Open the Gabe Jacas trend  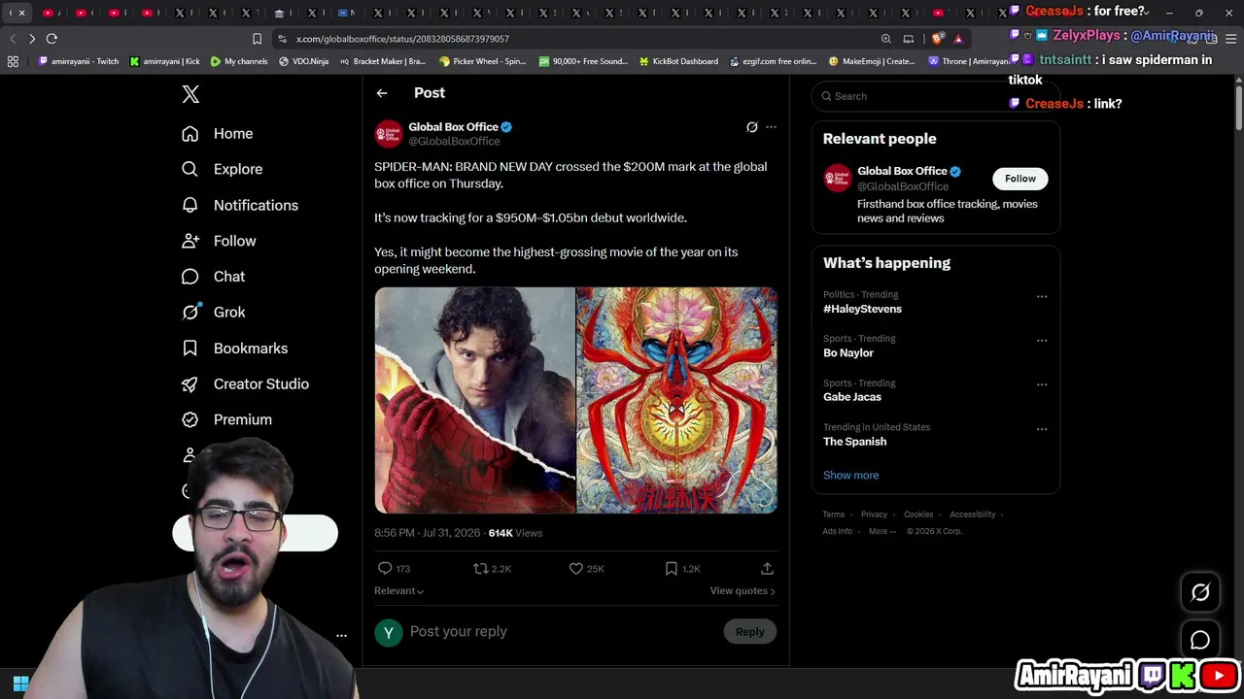coord(852,397)
